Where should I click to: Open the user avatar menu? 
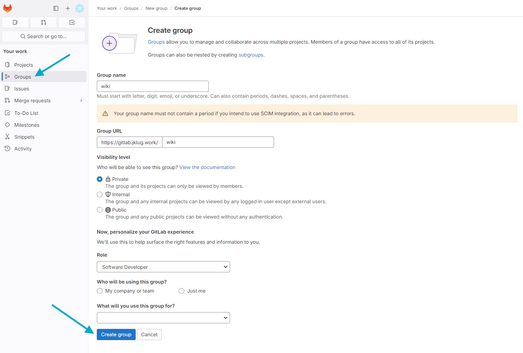[80, 8]
